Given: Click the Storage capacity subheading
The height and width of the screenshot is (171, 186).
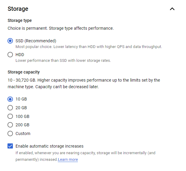Looking at the screenshot, I should point(24,72).
